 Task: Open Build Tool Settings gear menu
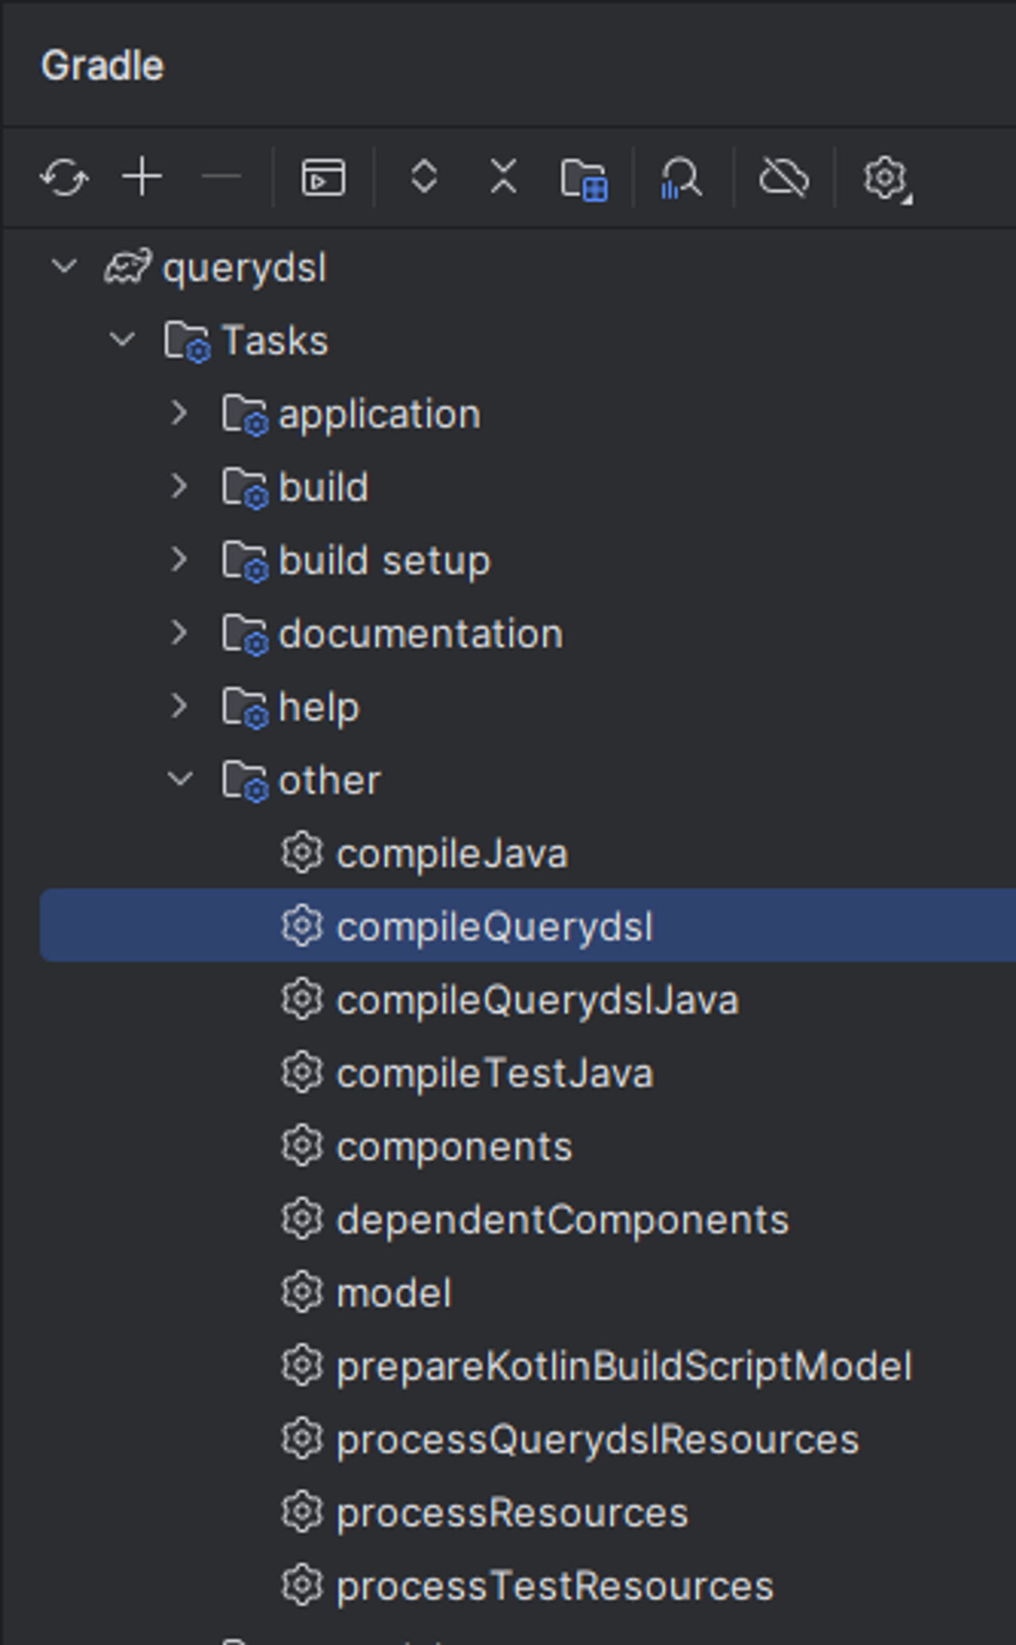pos(887,178)
